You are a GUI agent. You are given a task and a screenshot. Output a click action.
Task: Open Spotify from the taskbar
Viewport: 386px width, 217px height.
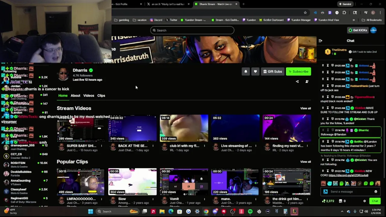(x=250, y=211)
